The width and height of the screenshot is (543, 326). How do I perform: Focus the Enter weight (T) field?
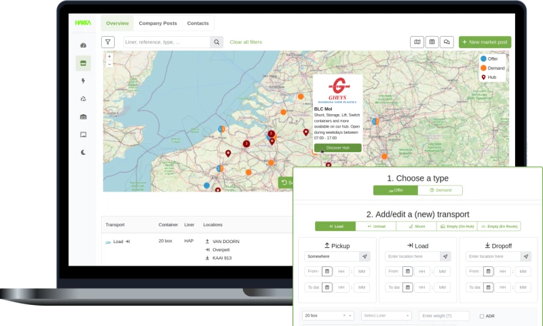point(445,316)
